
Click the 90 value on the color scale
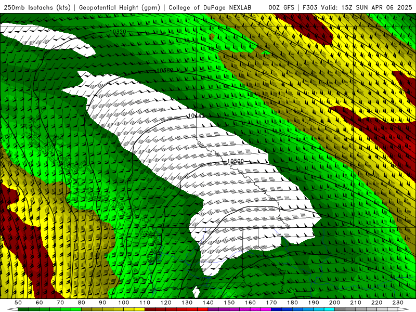(102, 303)
